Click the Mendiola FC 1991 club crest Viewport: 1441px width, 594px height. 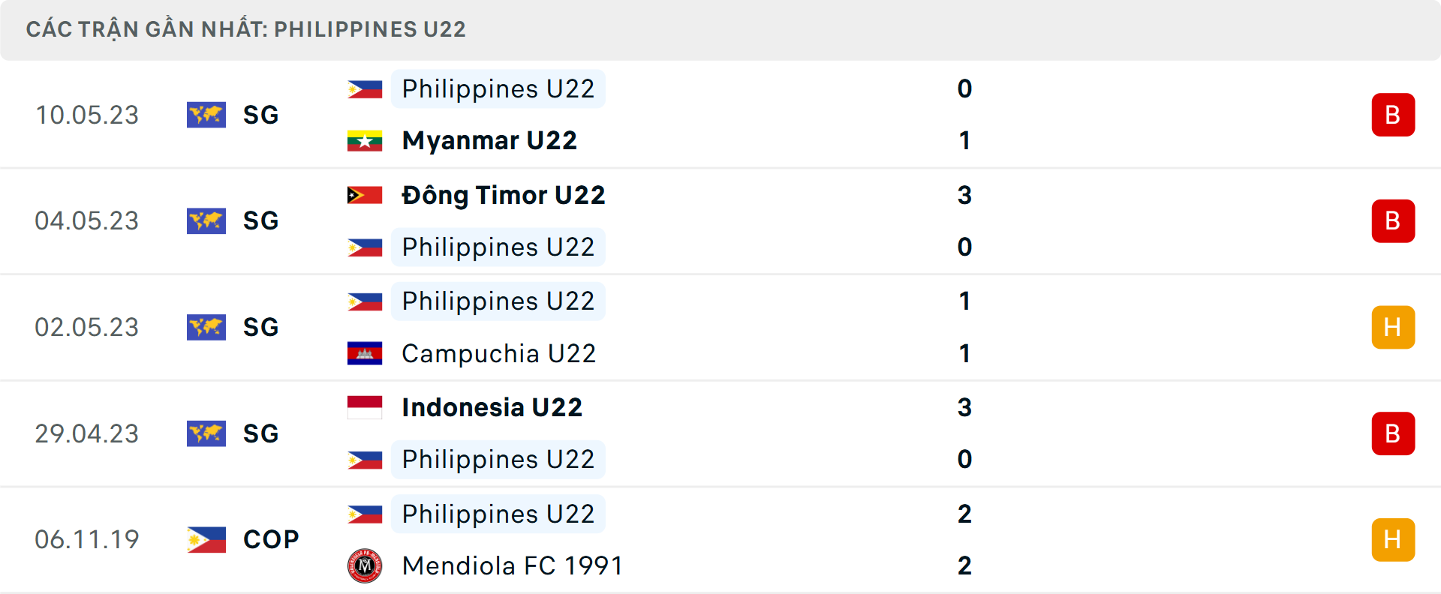[365, 566]
